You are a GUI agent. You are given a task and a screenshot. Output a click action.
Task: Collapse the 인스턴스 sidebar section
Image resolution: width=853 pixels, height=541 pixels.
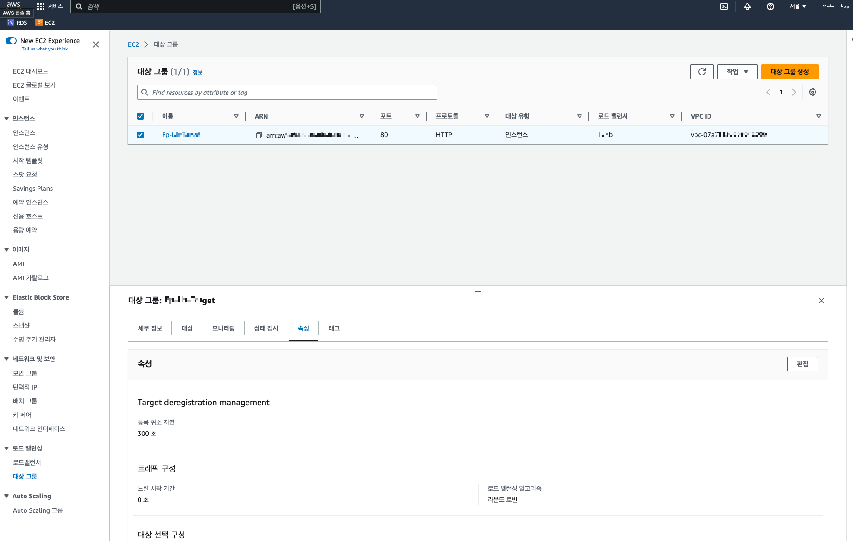coord(6,119)
